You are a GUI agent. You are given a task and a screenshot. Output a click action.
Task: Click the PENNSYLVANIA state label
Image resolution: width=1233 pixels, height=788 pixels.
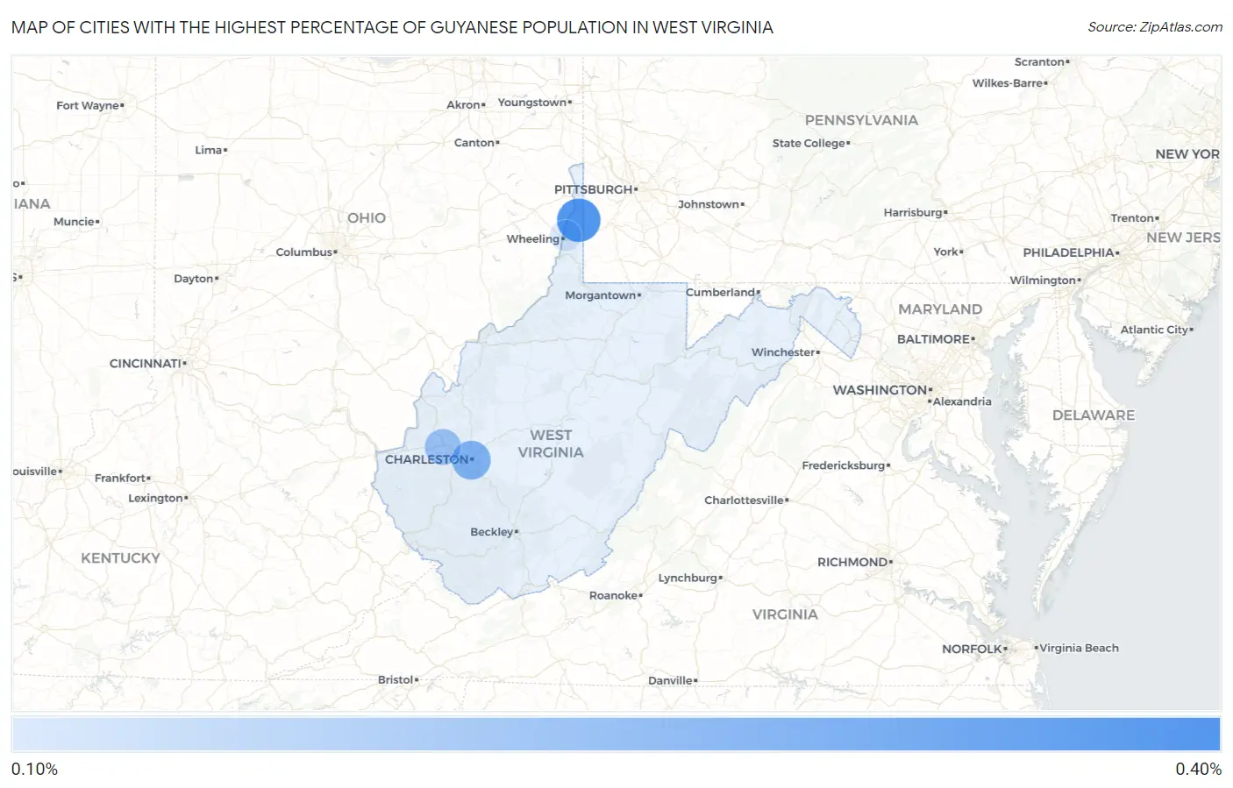[862, 120]
